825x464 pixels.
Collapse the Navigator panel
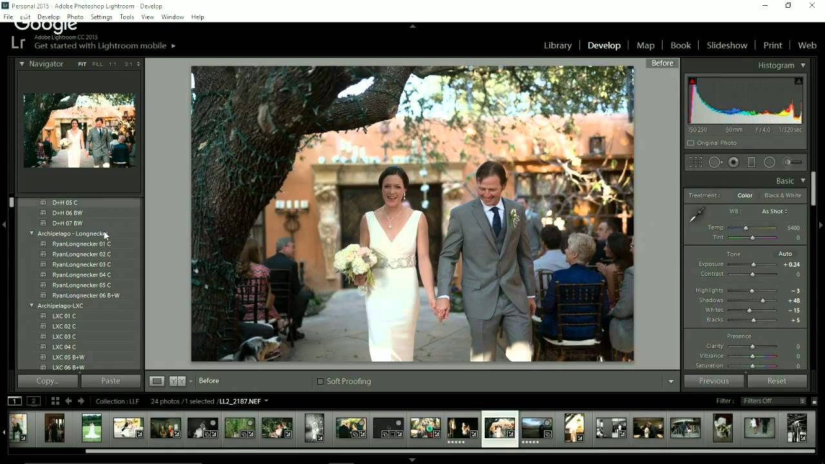[x=21, y=64]
